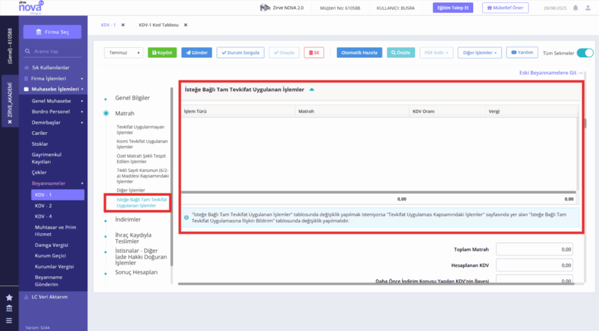The height and width of the screenshot is (331, 599).
Task: Select the Matrah step radio marker
Action: (106, 113)
